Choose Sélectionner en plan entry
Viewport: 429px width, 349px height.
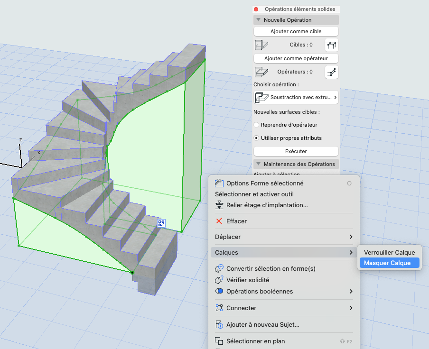[x=284, y=341]
